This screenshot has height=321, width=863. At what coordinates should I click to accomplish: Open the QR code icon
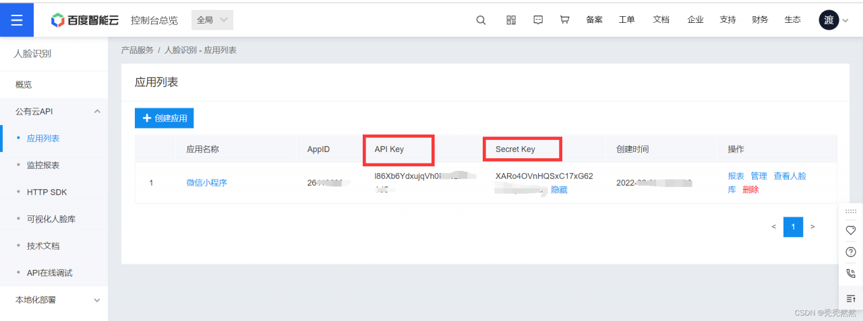point(511,20)
